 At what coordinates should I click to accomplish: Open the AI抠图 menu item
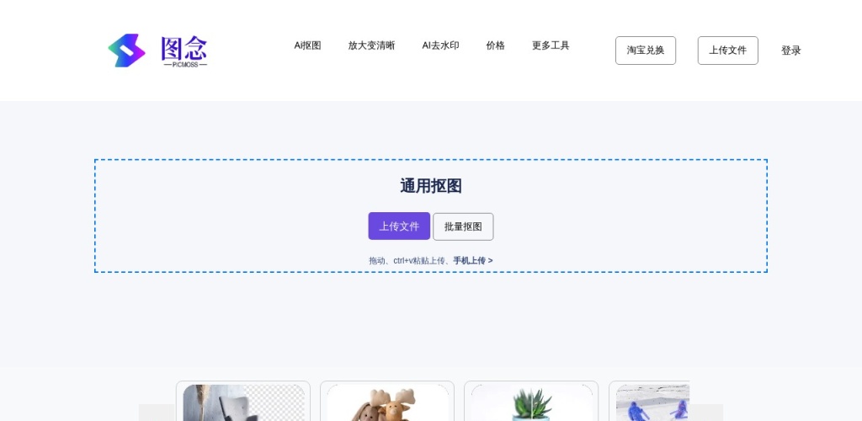coord(307,45)
